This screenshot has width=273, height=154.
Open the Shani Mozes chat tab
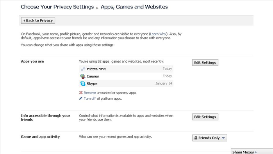[252, 151]
